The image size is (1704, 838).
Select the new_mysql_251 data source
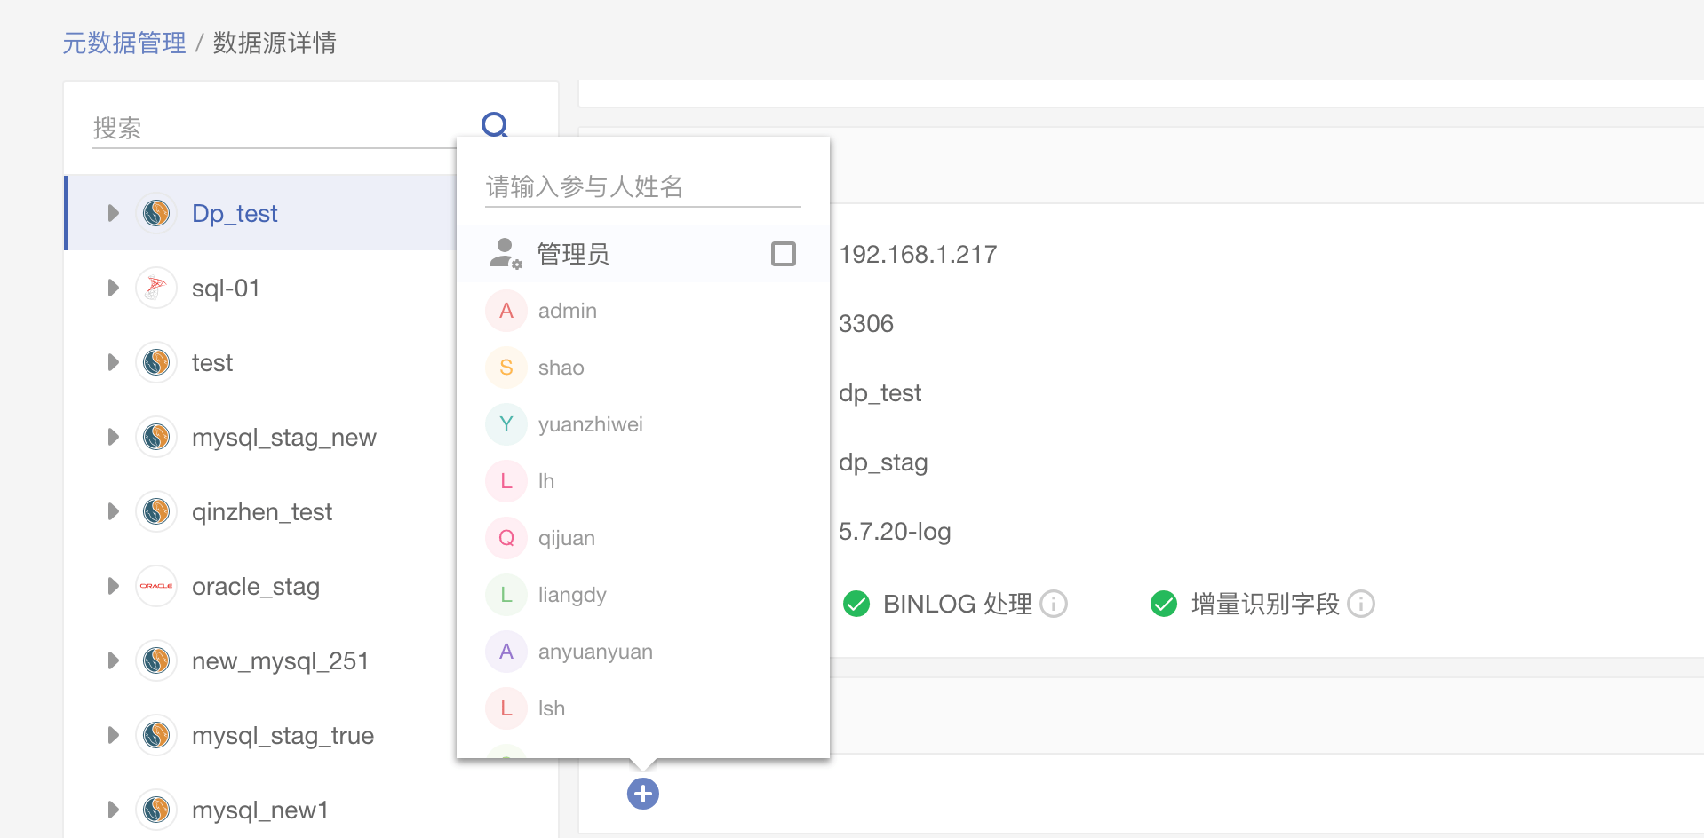tap(280, 661)
